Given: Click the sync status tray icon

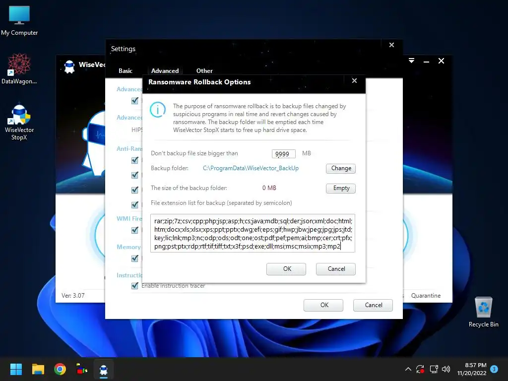Looking at the screenshot, I should 420,369.
